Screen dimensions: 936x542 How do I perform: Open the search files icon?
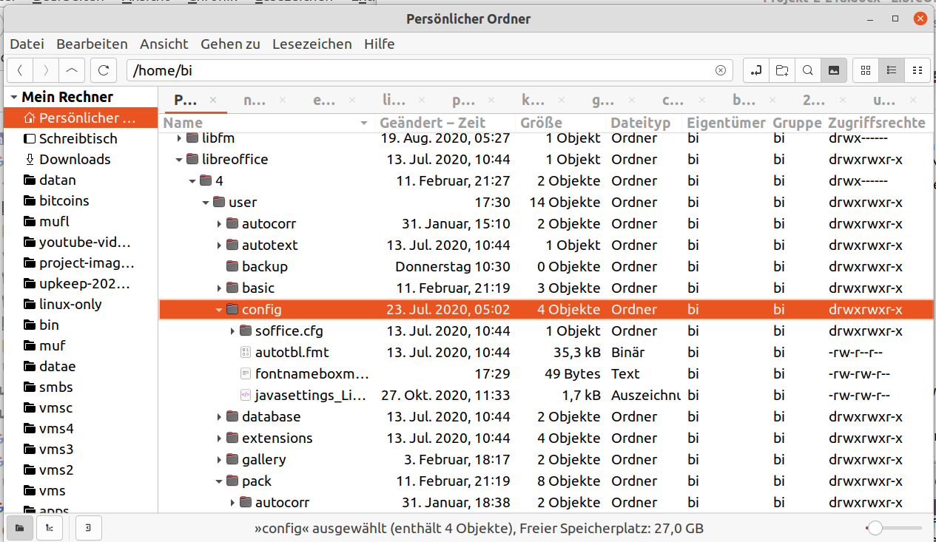pyautogui.click(x=808, y=70)
